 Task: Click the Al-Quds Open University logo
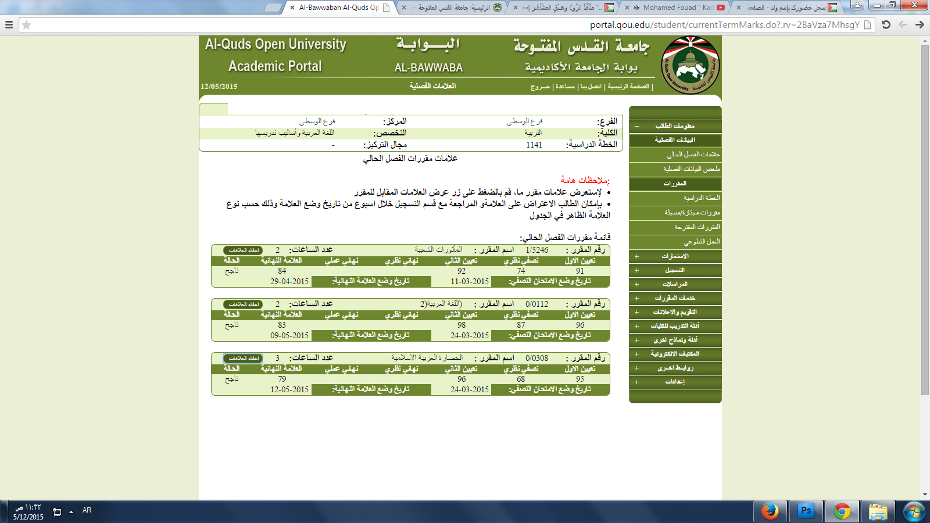coord(691,65)
